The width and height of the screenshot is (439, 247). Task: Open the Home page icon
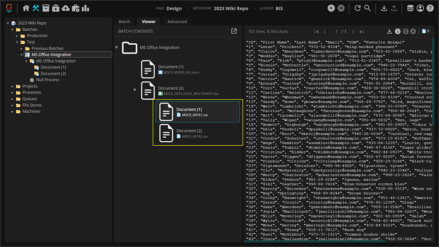(x=26, y=8)
